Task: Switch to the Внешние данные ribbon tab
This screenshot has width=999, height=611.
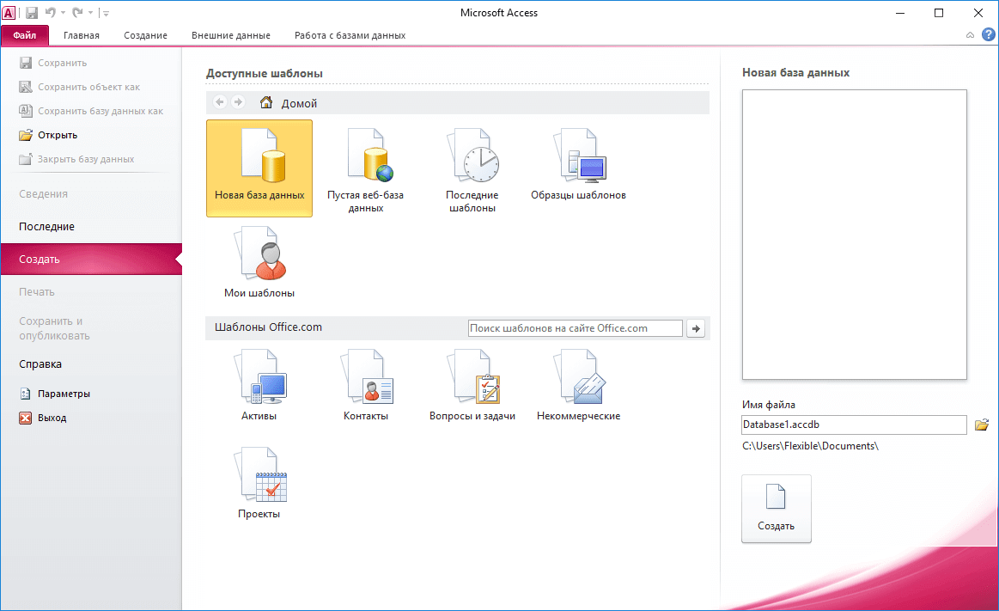Action: [x=230, y=35]
